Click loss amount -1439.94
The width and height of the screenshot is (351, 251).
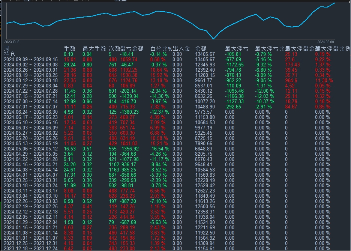coord(129,96)
